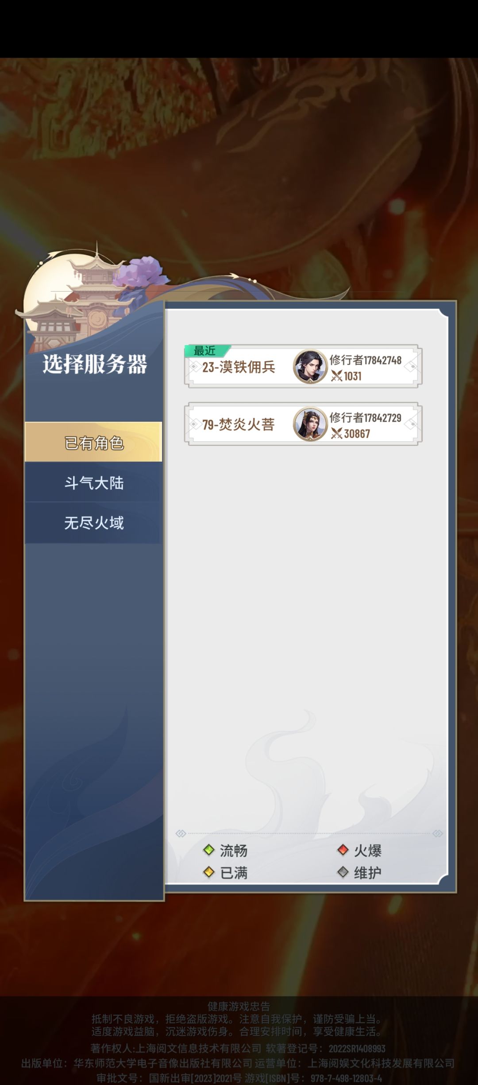Click the player name 修行者17842729

click(x=366, y=418)
